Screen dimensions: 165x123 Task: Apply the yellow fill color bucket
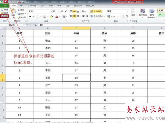coord(51,16)
